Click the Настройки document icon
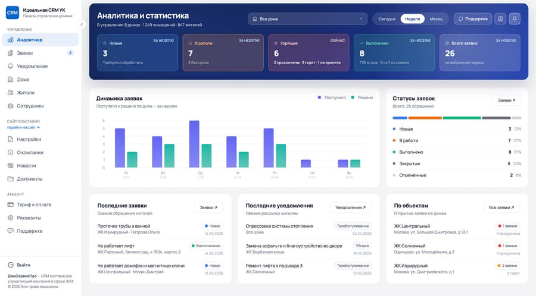536x296 pixels. 11,139
